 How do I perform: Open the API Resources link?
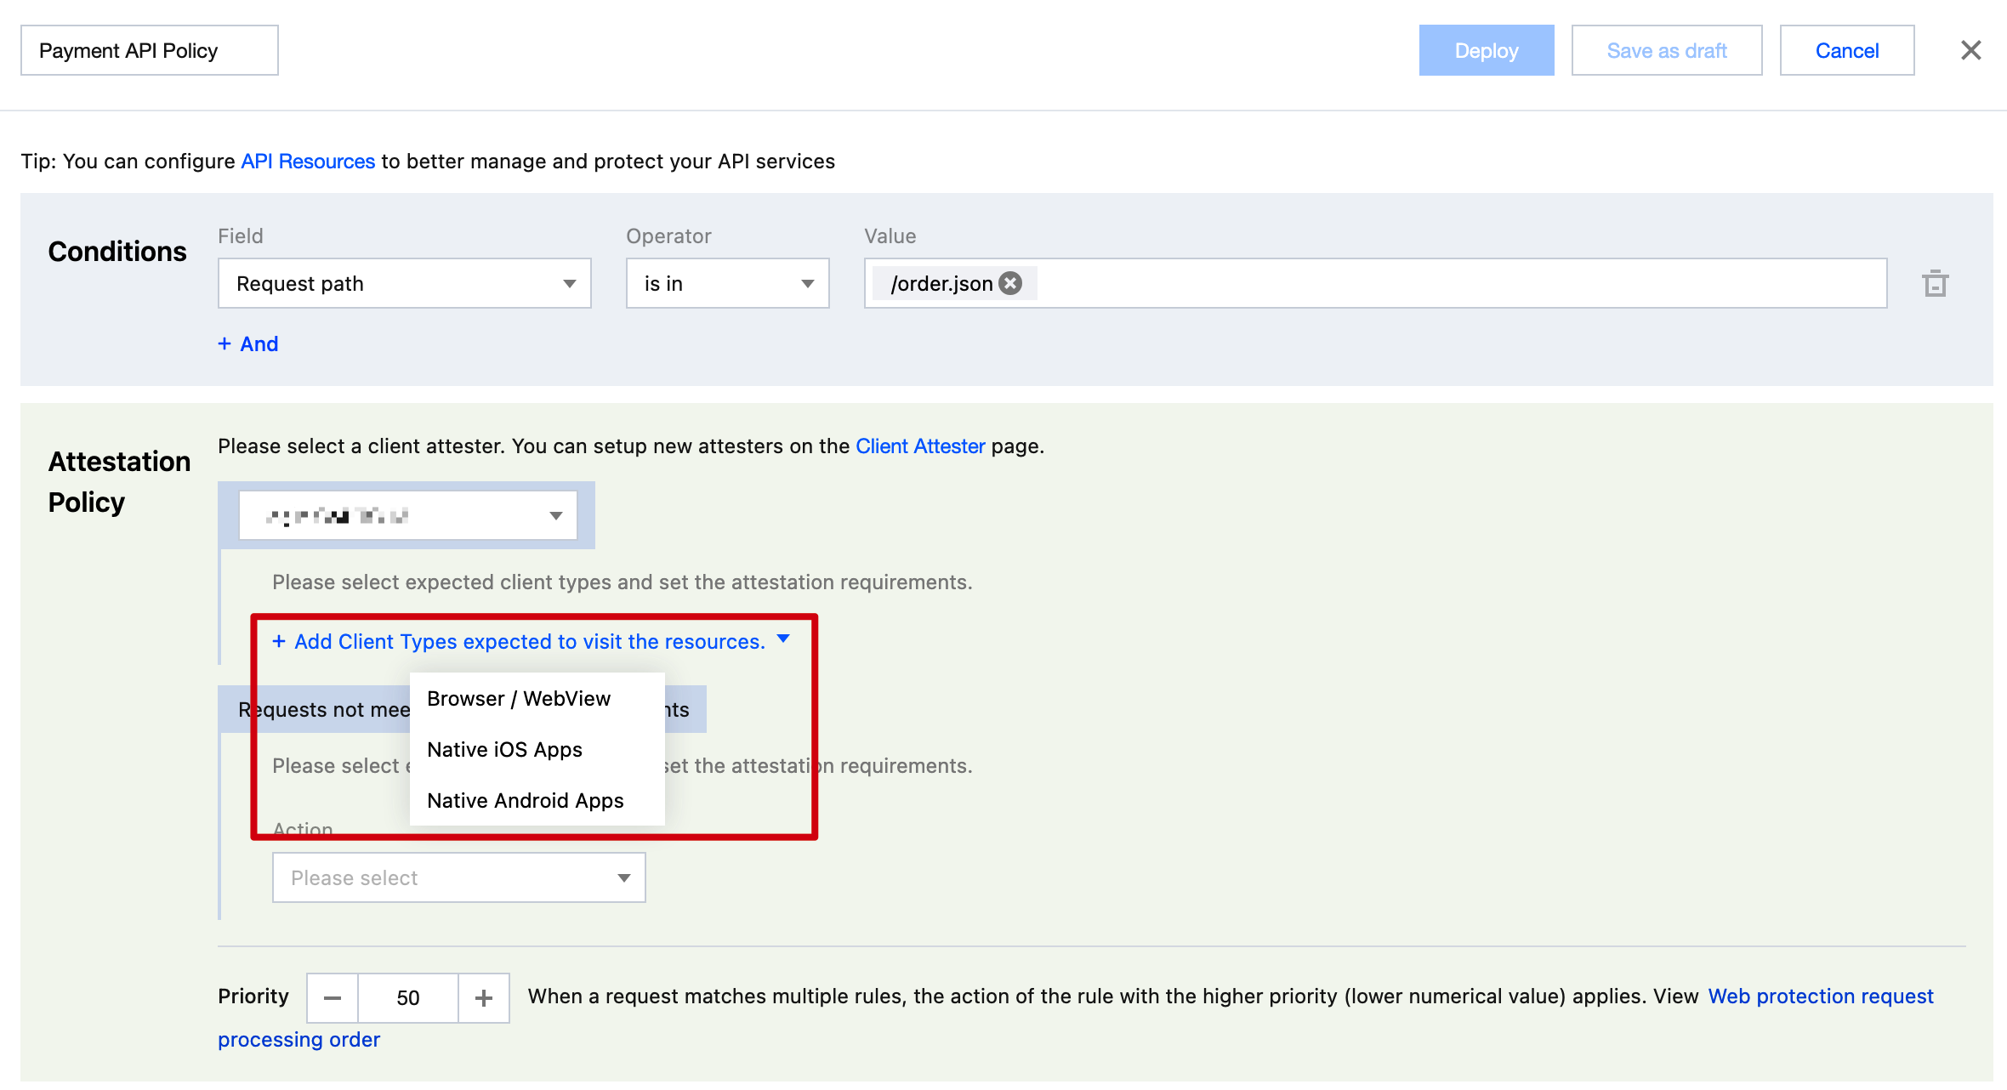click(x=308, y=161)
